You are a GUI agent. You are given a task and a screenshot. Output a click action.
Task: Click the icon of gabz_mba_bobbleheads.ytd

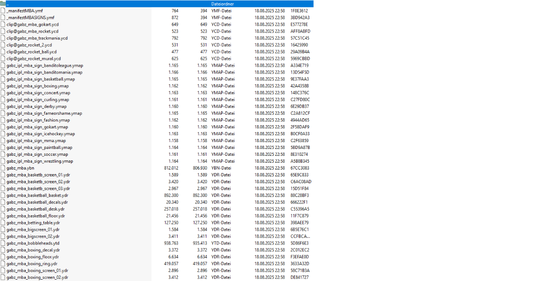point(3,244)
